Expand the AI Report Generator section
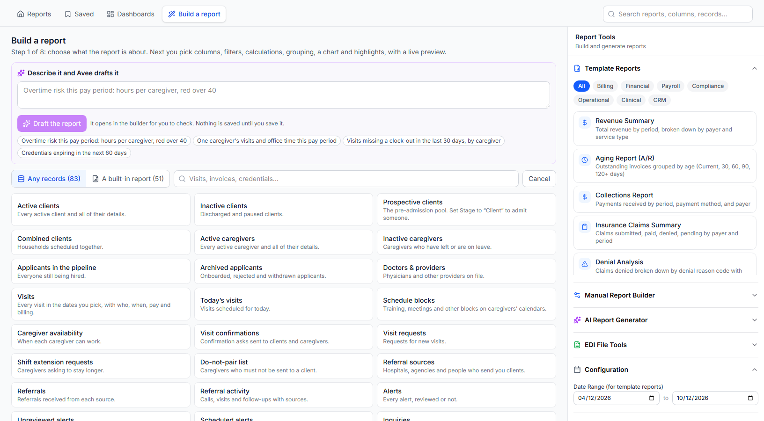The height and width of the screenshot is (421, 764). click(x=755, y=320)
